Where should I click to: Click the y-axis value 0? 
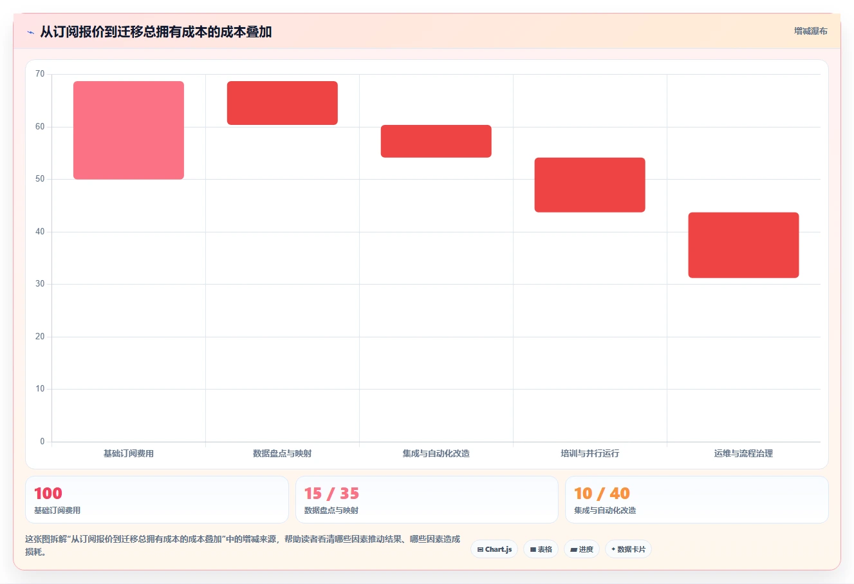click(x=42, y=442)
